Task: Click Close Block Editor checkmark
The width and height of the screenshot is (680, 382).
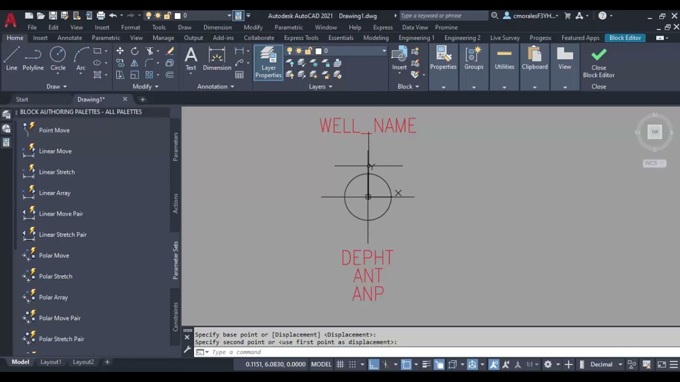Action: 599,63
